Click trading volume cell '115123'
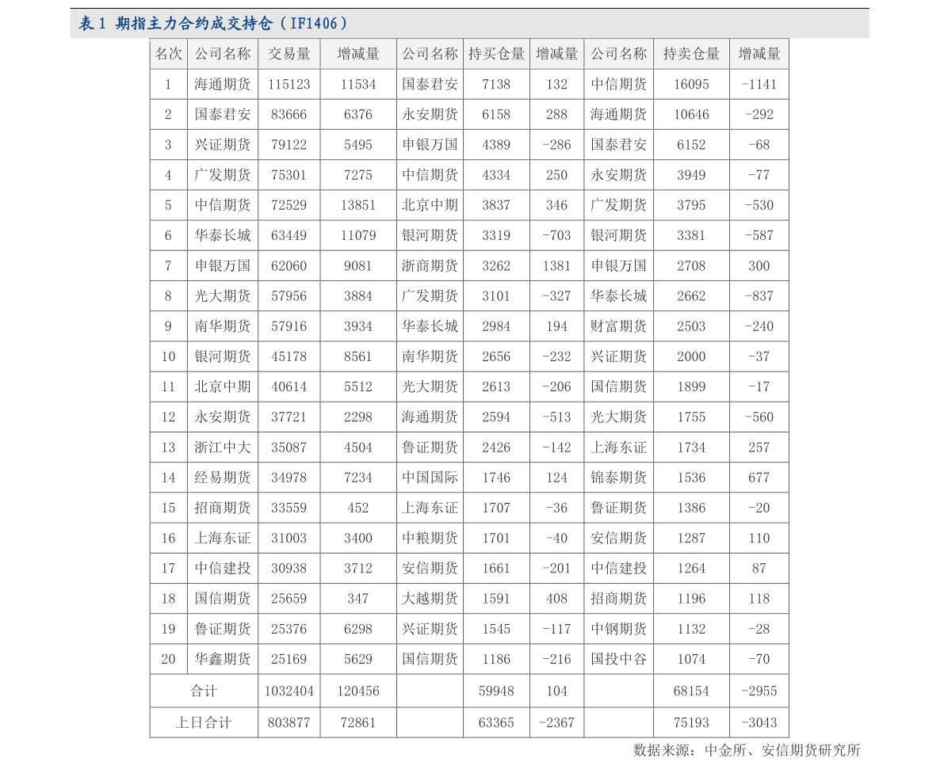Image resolution: width=944 pixels, height=773 pixels. pyautogui.click(x=289, y=84)
